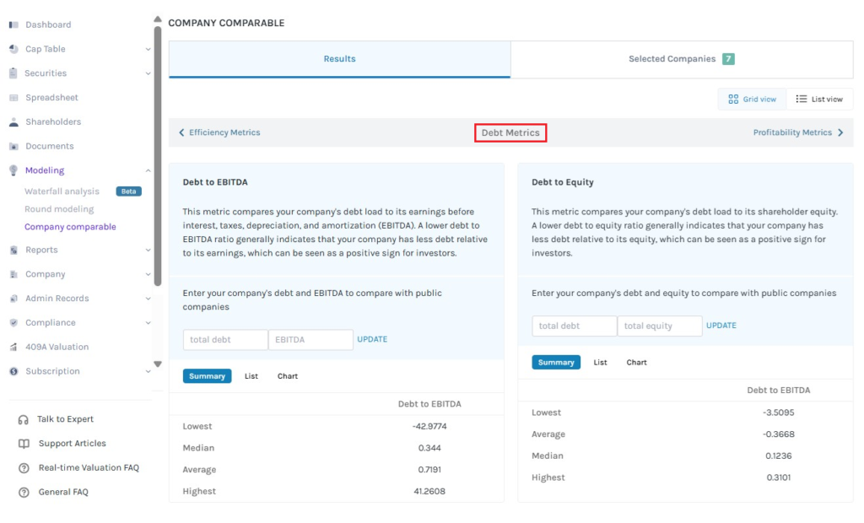
Task: Switch to Grid view
Action: pyautogui.click(x=752, y=100)
